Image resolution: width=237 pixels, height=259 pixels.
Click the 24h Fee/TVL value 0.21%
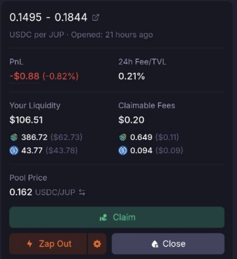pos(131,76)
